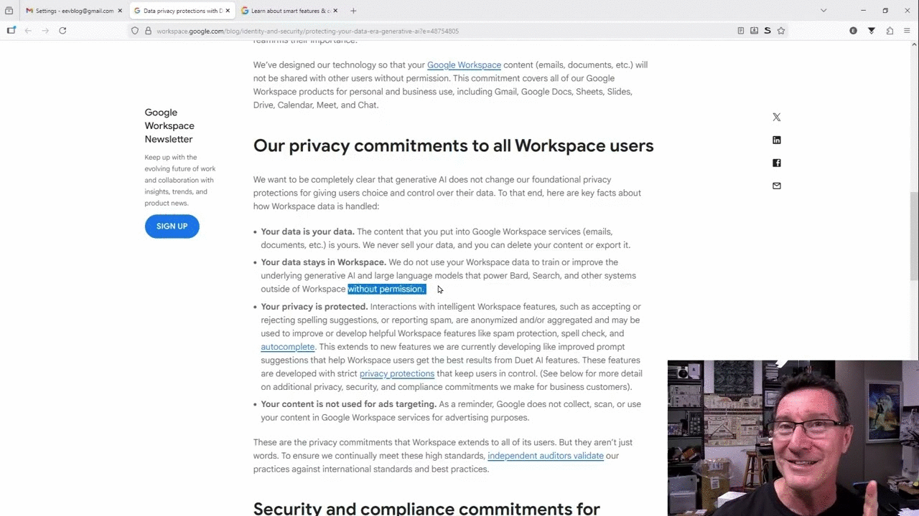This screenshot has height=516, width=919.
Task: Click the SIGN UP newsletter button
Action: click(x=172, y=226)
